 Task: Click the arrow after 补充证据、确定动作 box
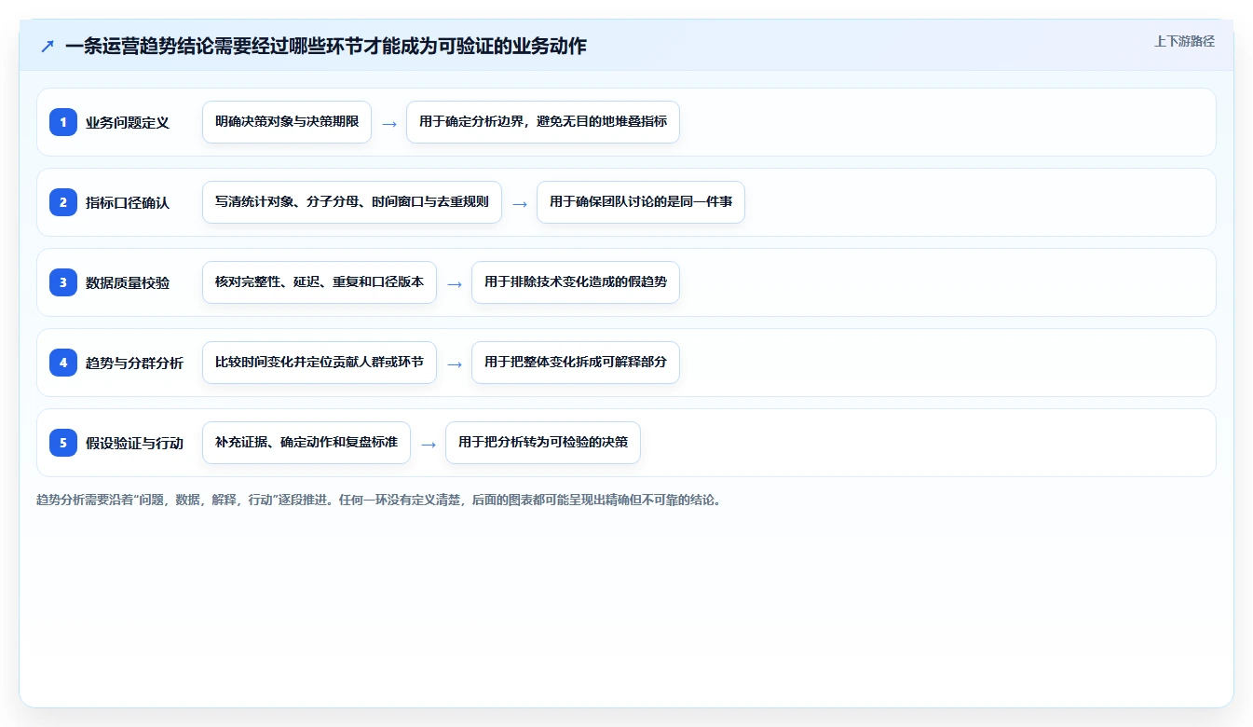tap(429, 444)
